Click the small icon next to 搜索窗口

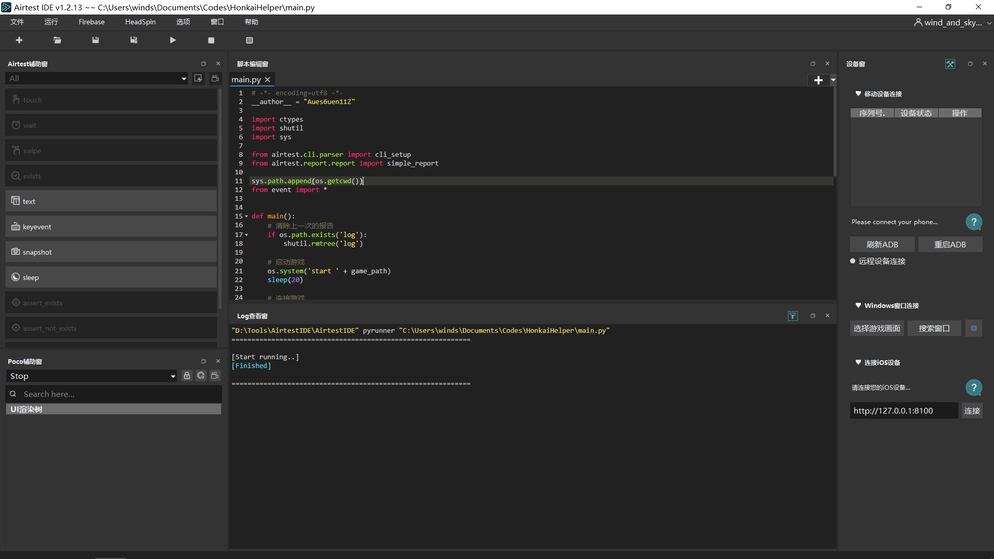coord(974,329)
